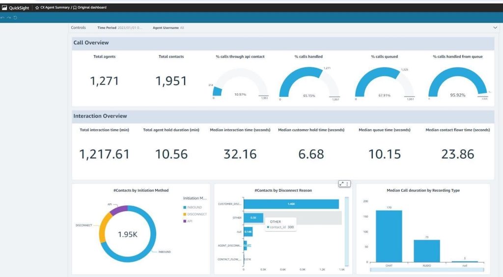Select the DISCONNECT legend entry
The height and width of the screenshot is (277, 503).
[196, 215]
